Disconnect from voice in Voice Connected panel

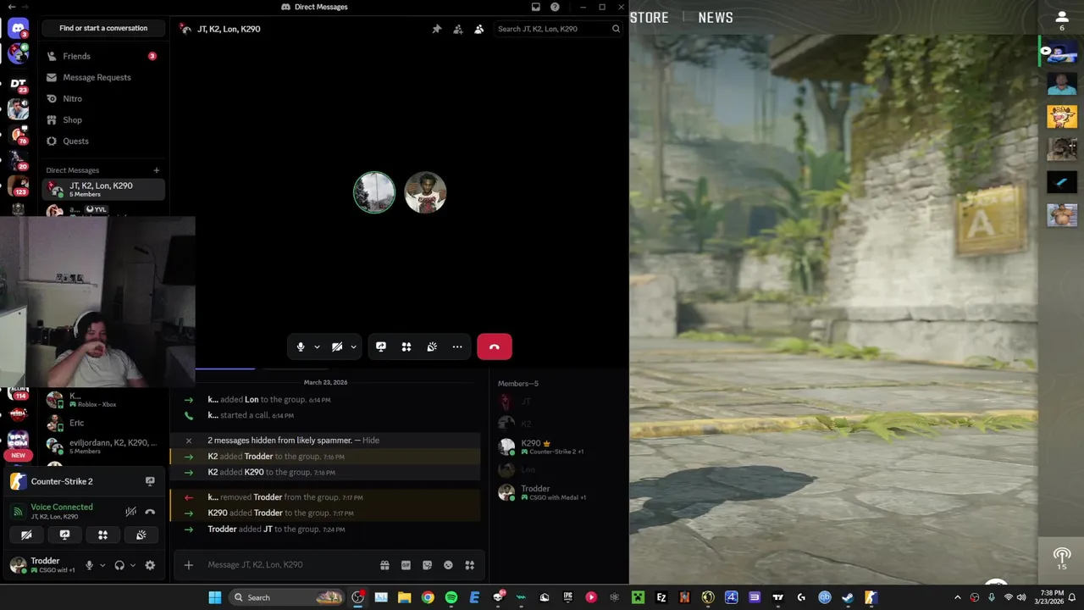(x=150, y=512)
